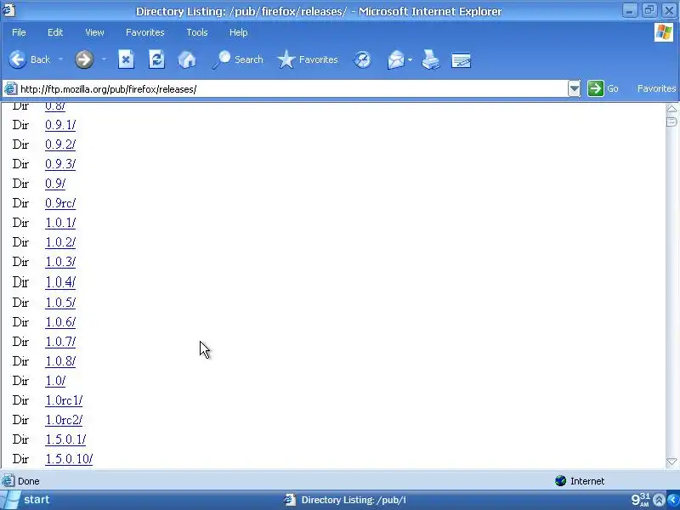Refresh the page with the Refresh icon

point(156,59)
